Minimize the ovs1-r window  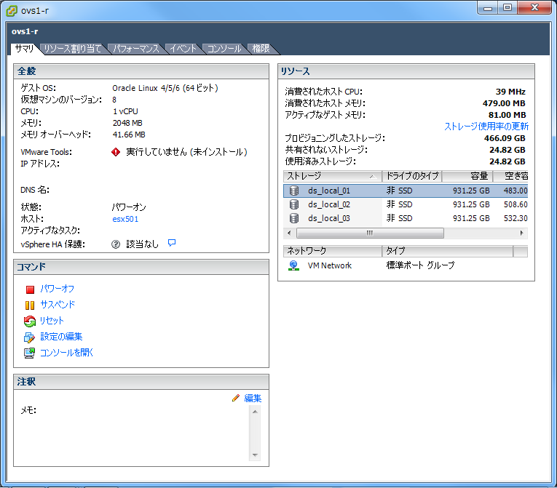(x=488, y=7)
